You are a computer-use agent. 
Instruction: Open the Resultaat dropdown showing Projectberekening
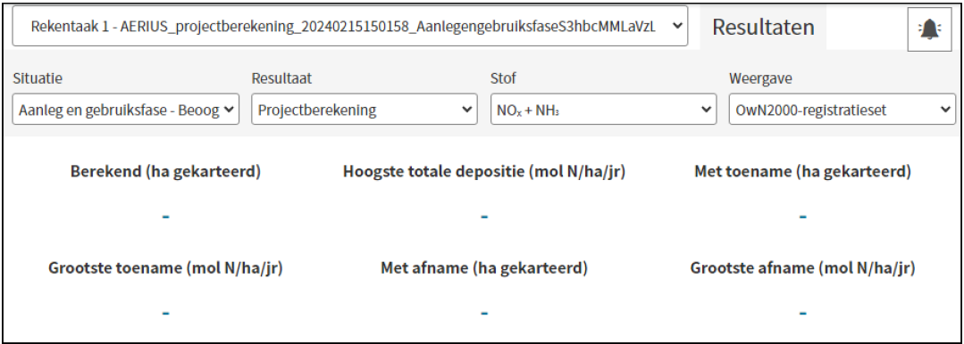pyautogui.click(x=365, y=110)
